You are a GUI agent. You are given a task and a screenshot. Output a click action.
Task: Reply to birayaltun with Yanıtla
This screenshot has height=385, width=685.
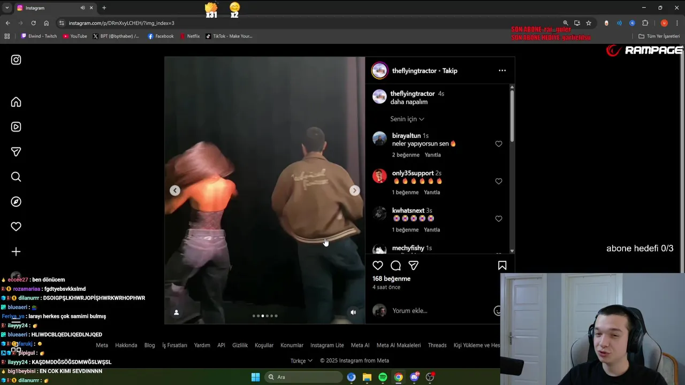[x=432, y=155]
